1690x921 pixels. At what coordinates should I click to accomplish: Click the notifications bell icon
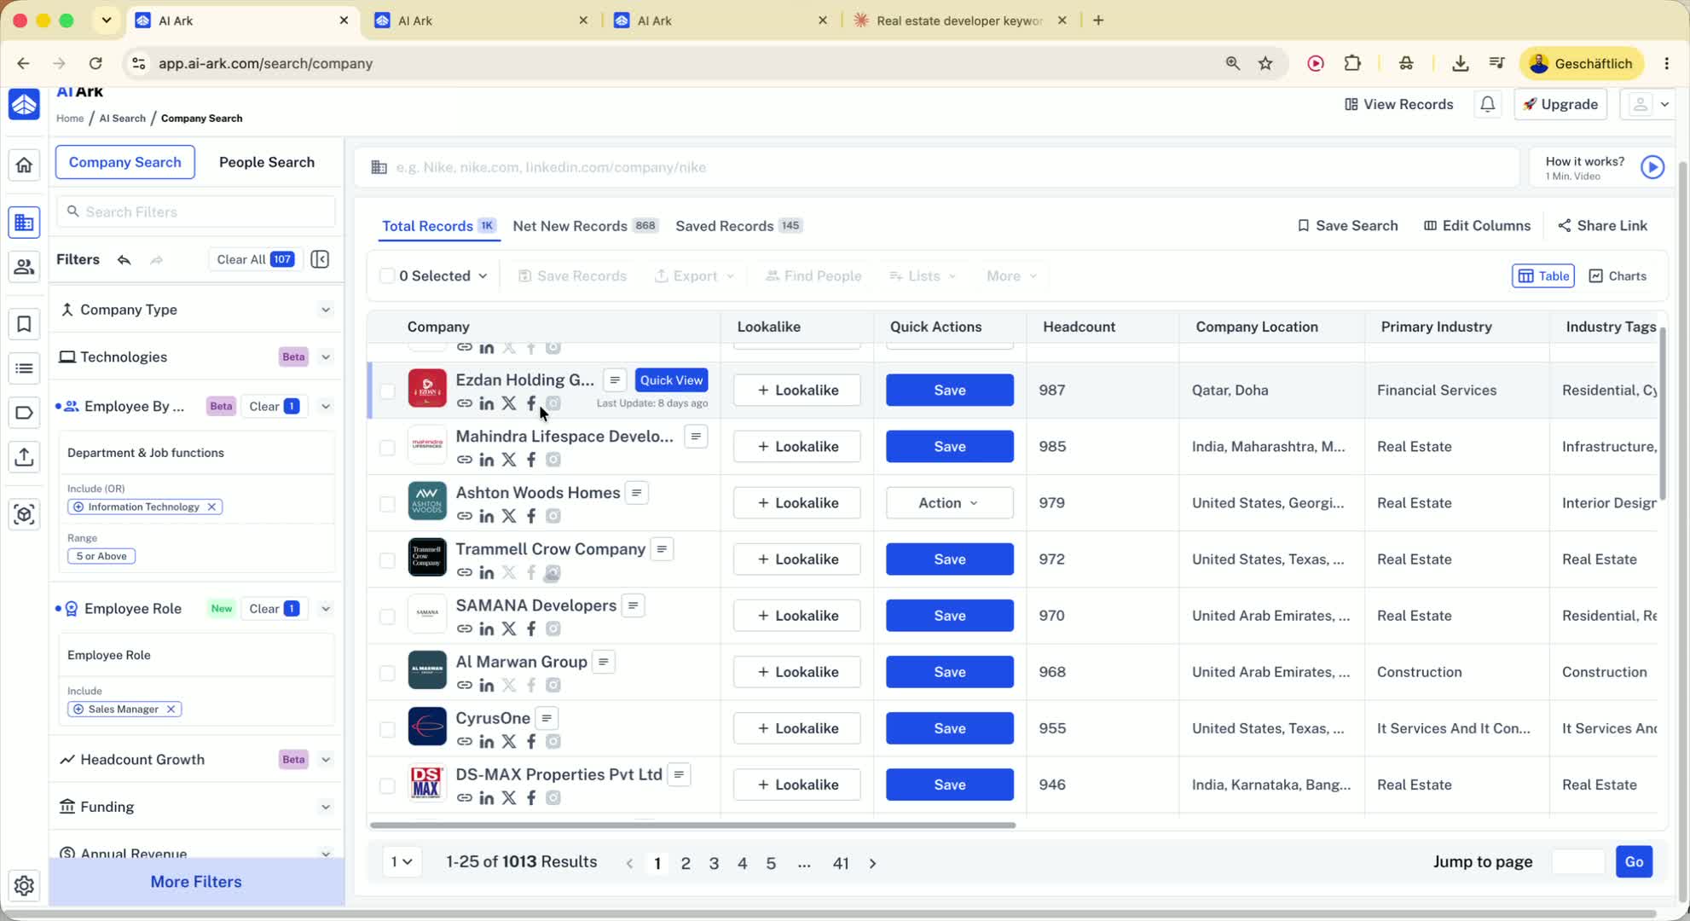(1488, 104)
